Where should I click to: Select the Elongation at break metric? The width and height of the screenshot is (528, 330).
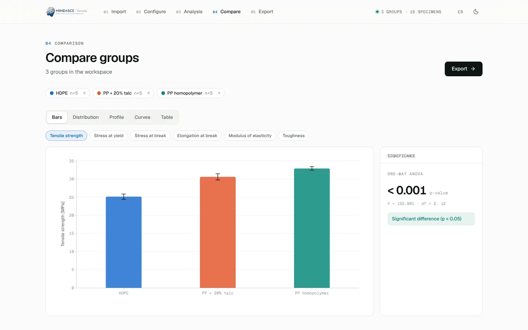click(197, 136)
